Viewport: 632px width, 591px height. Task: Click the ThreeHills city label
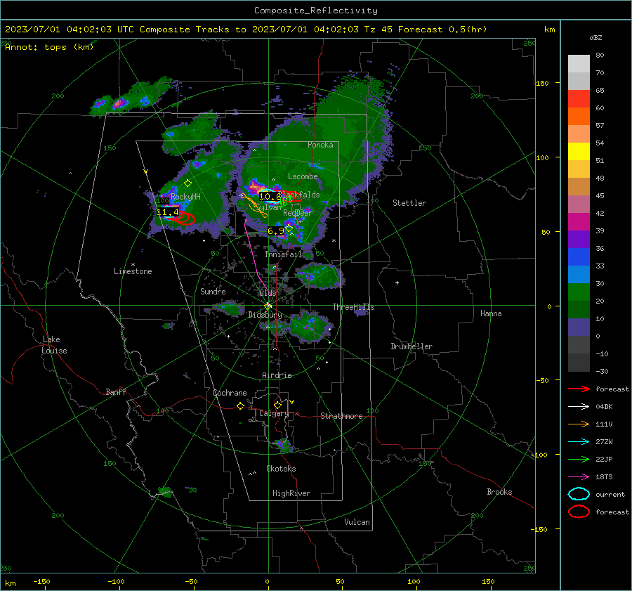[x=353, y=307]
